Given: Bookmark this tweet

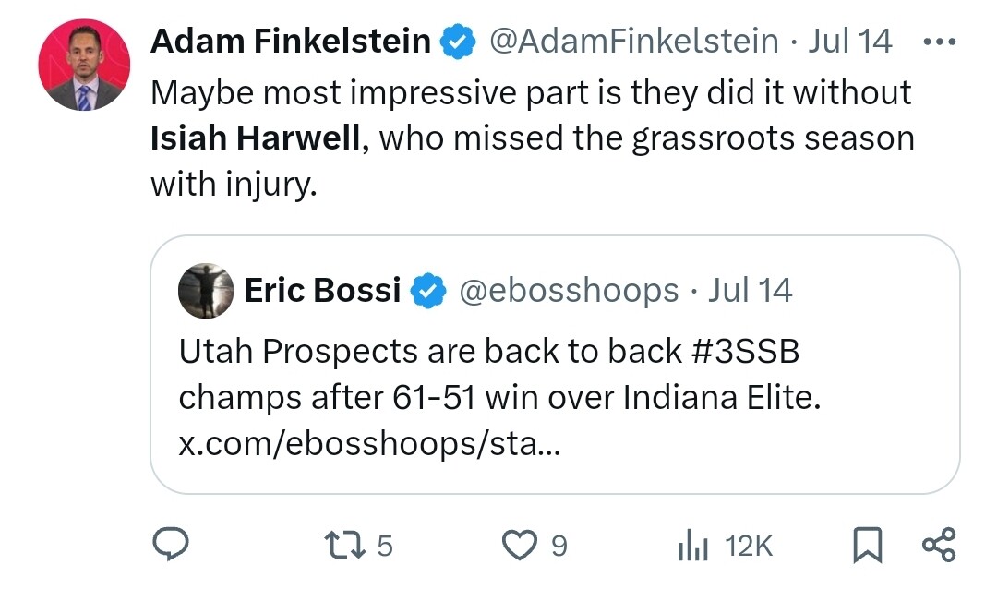Looking at the screenshot, I should click(867, 545).
